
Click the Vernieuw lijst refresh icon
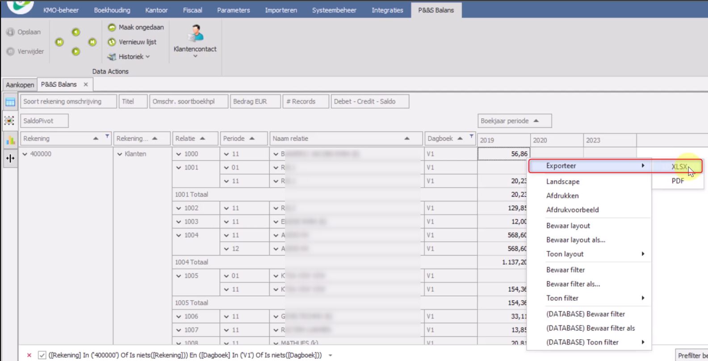click(112, 42)
